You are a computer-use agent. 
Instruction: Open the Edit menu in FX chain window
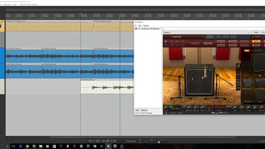tap(140, 26)
